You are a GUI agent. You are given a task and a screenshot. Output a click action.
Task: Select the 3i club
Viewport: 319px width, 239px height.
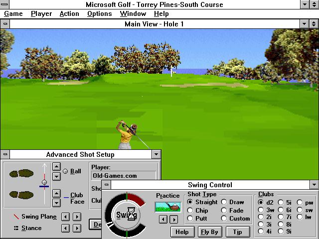[x=265, y=224]
